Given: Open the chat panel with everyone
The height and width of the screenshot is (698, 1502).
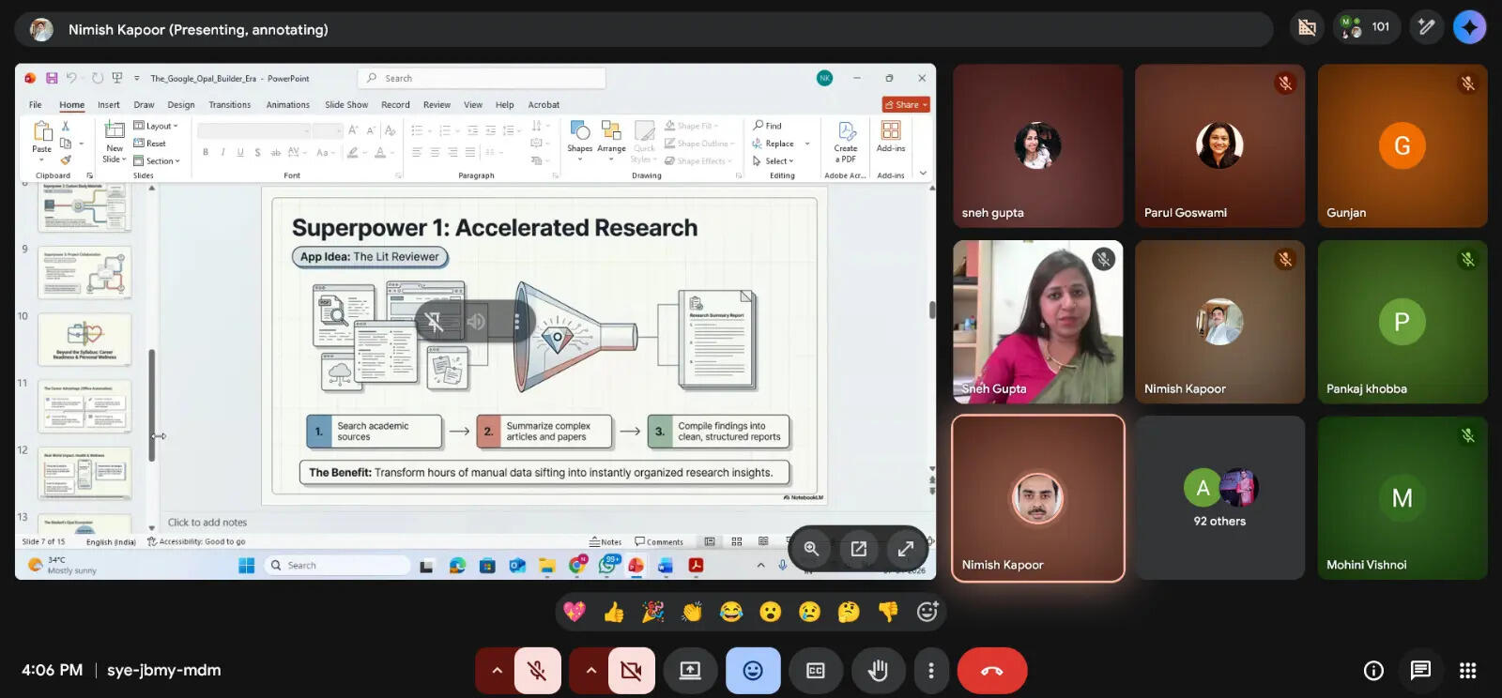Looking at the screenshot, I should click(1420, 670).
